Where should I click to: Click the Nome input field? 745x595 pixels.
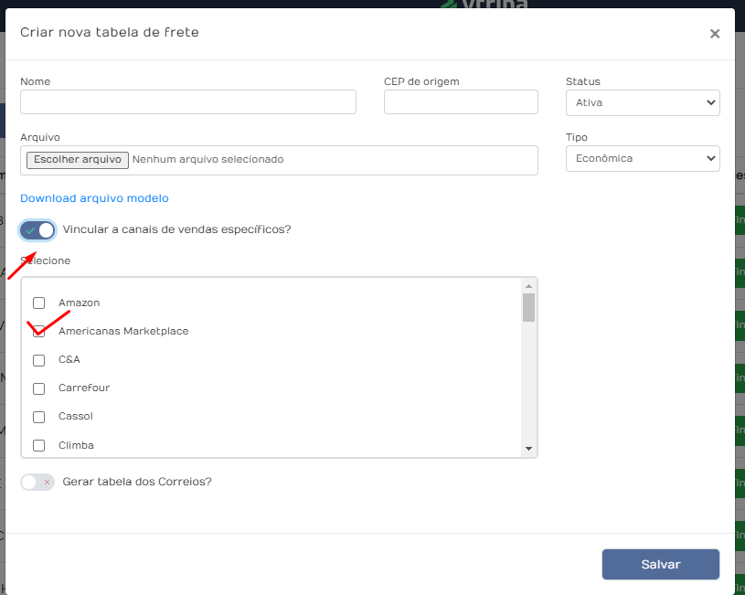point(188,101)
